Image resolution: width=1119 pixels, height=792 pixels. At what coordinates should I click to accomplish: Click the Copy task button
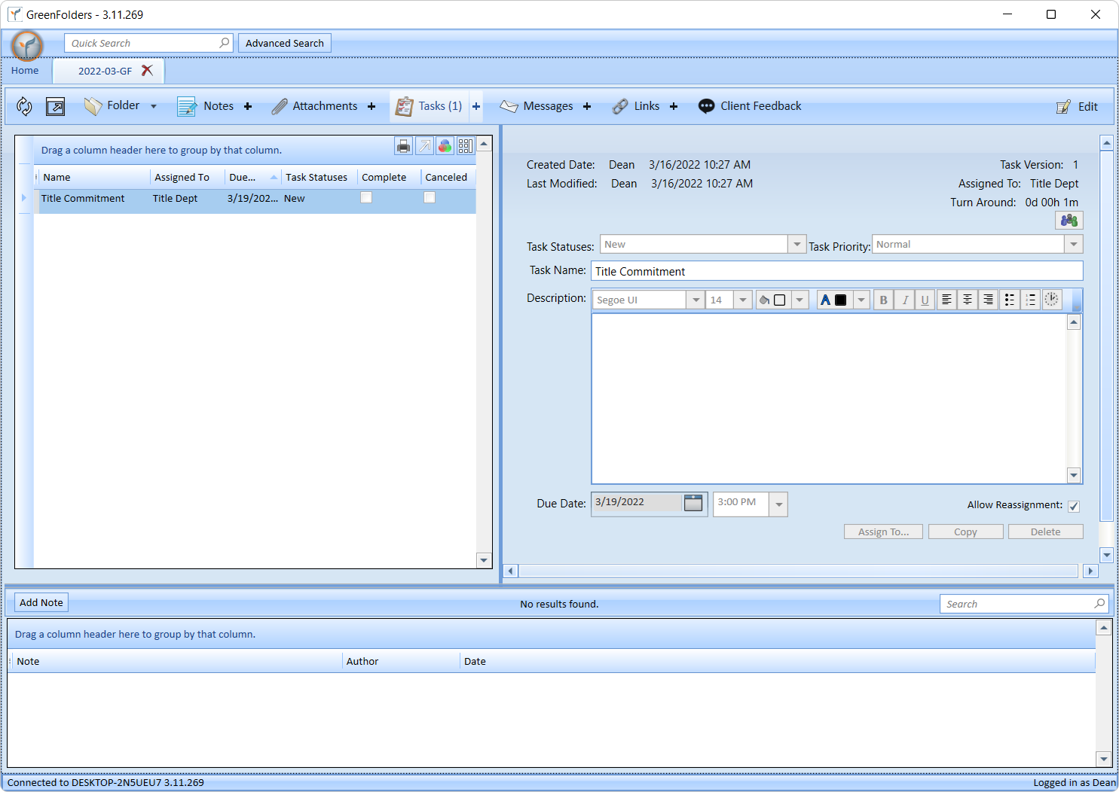[x=965, y=532]
